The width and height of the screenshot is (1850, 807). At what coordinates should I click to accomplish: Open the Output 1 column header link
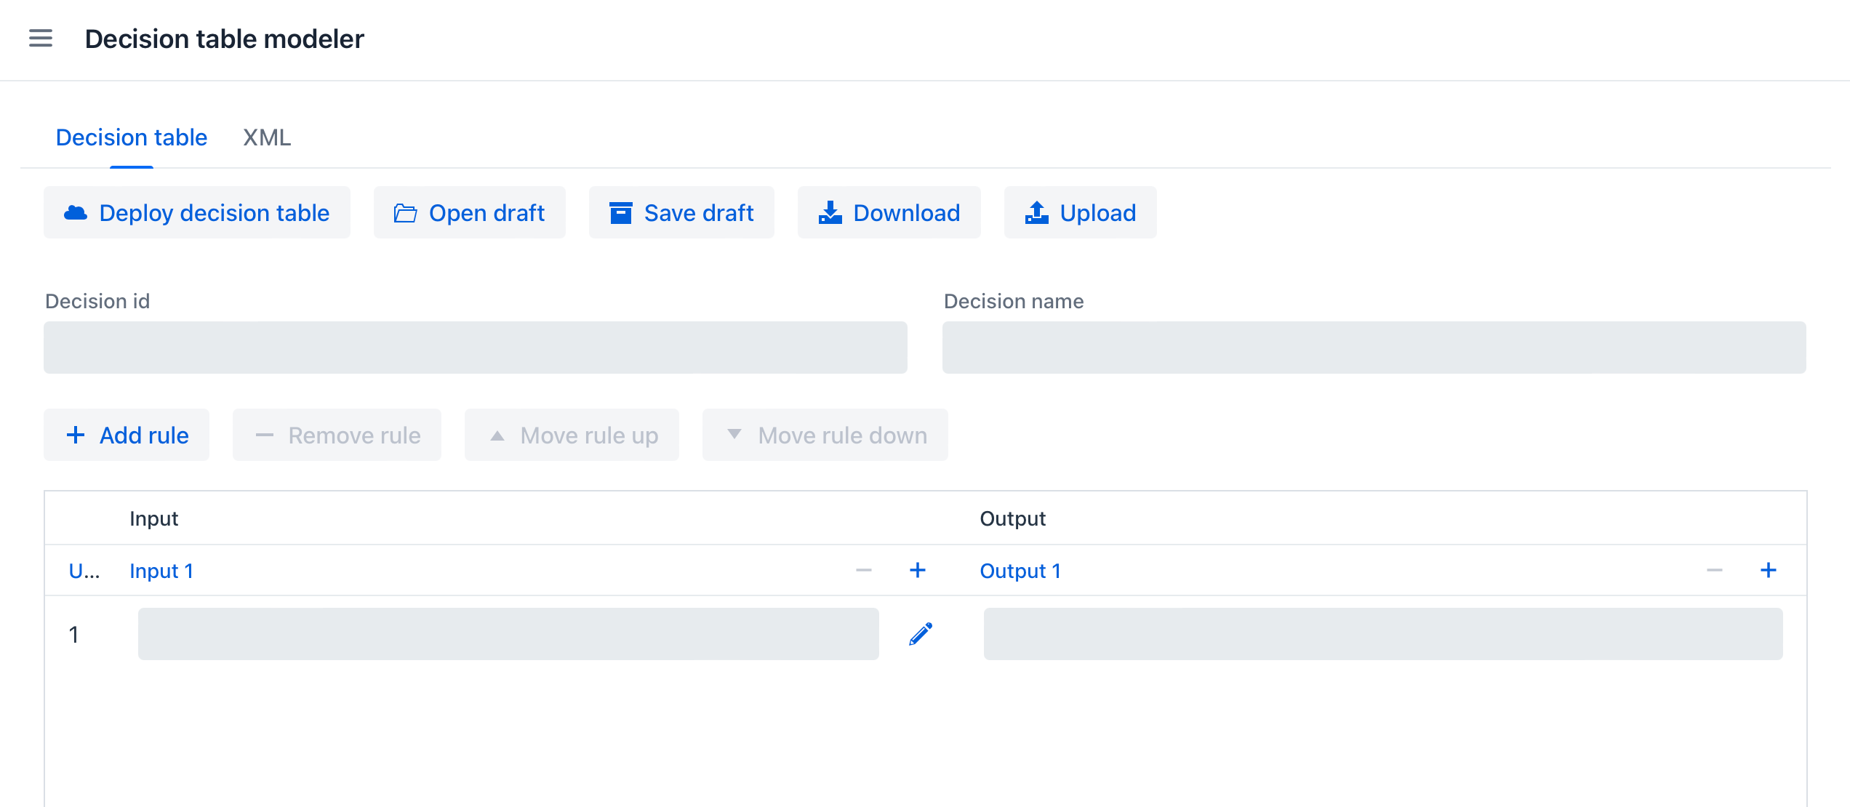(1020, 571)
